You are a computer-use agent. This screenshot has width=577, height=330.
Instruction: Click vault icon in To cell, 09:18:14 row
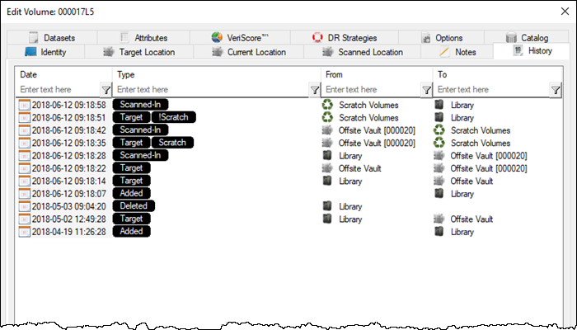[439, 181]
